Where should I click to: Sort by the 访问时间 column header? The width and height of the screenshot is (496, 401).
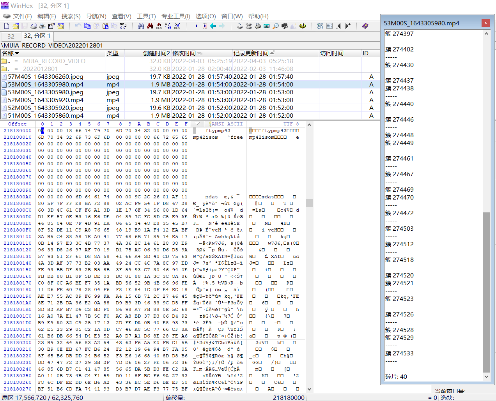click(x=340, y=53)
